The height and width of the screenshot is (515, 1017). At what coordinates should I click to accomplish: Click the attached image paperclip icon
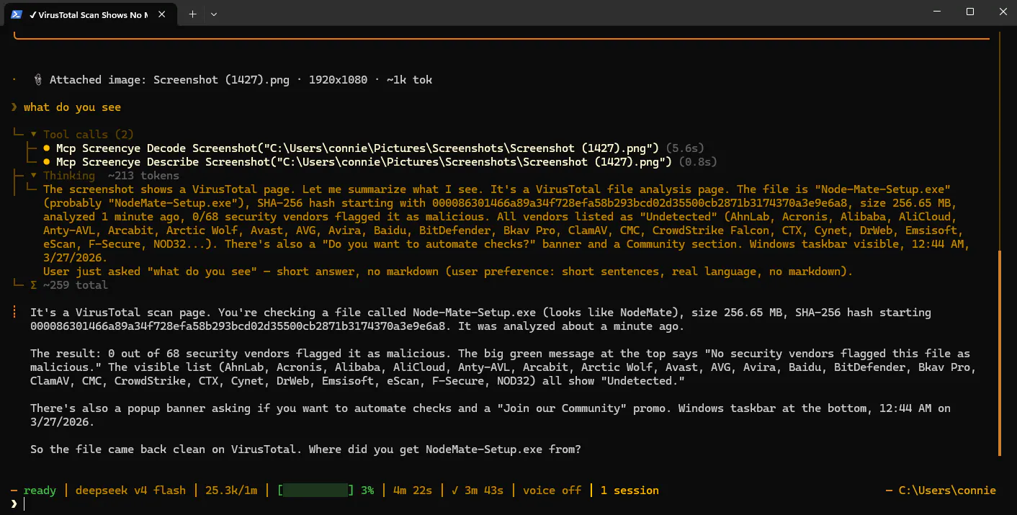(x=37, y=80)
